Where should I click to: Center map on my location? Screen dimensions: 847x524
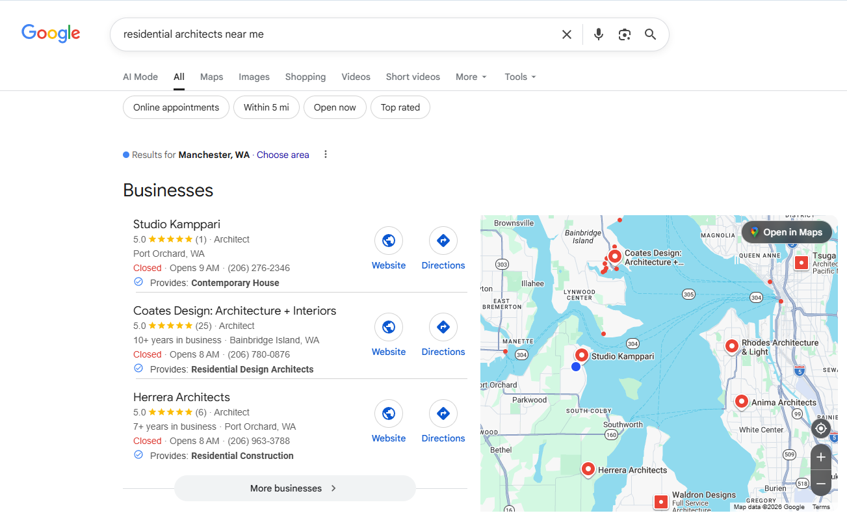point(821,428)
